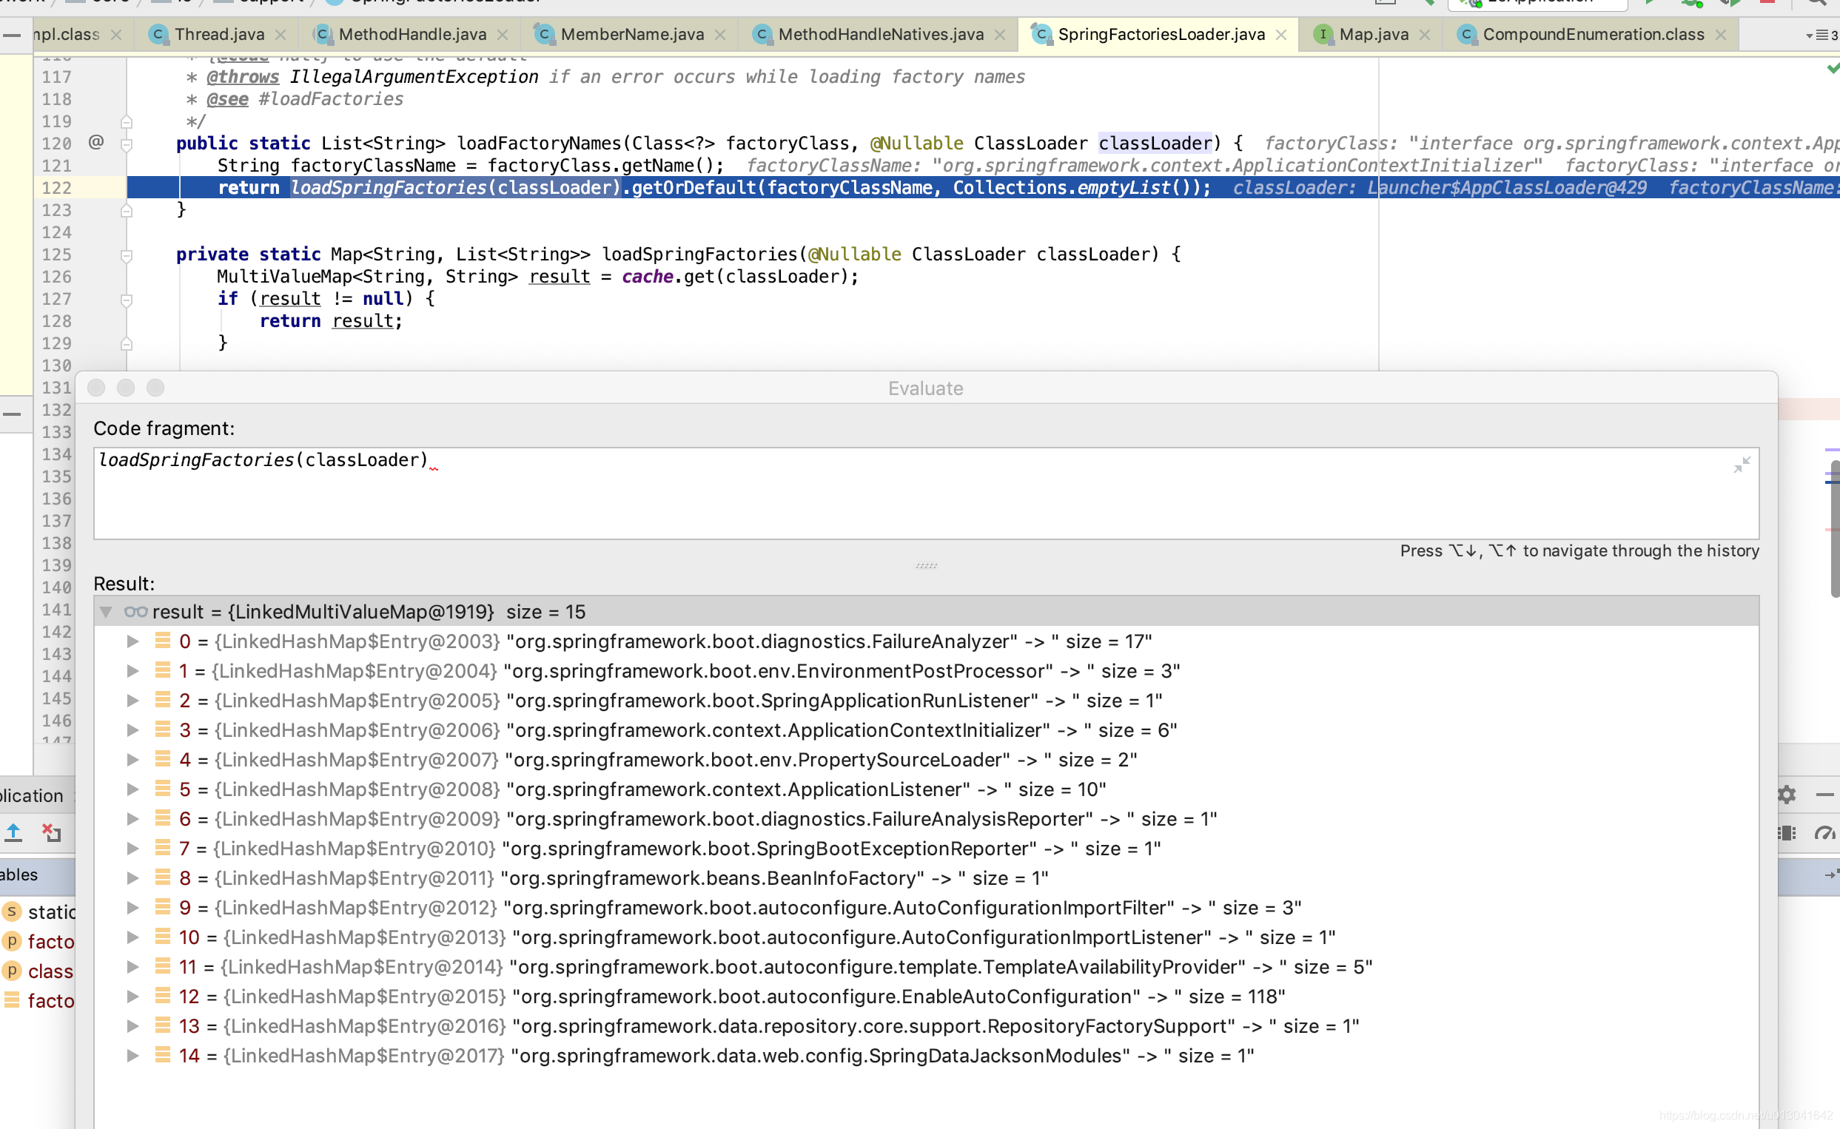
Task: Click the editor vertical scrollbar
Action: coord(1835,529)
